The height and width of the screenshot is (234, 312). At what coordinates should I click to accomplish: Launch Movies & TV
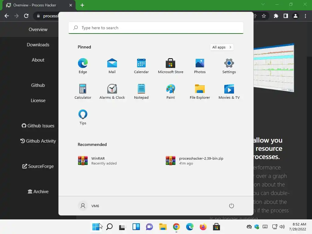[229, 91]
